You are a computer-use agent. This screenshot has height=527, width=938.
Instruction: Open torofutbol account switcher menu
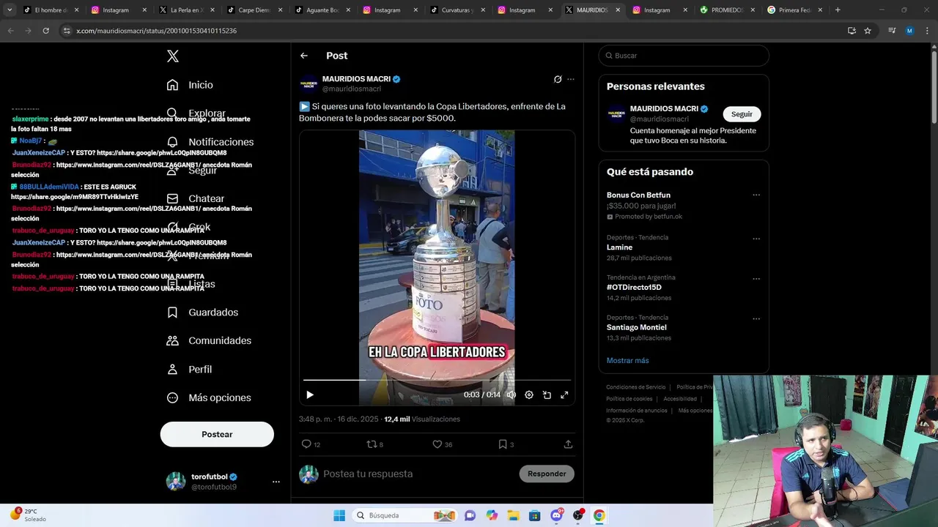(276, 482)
